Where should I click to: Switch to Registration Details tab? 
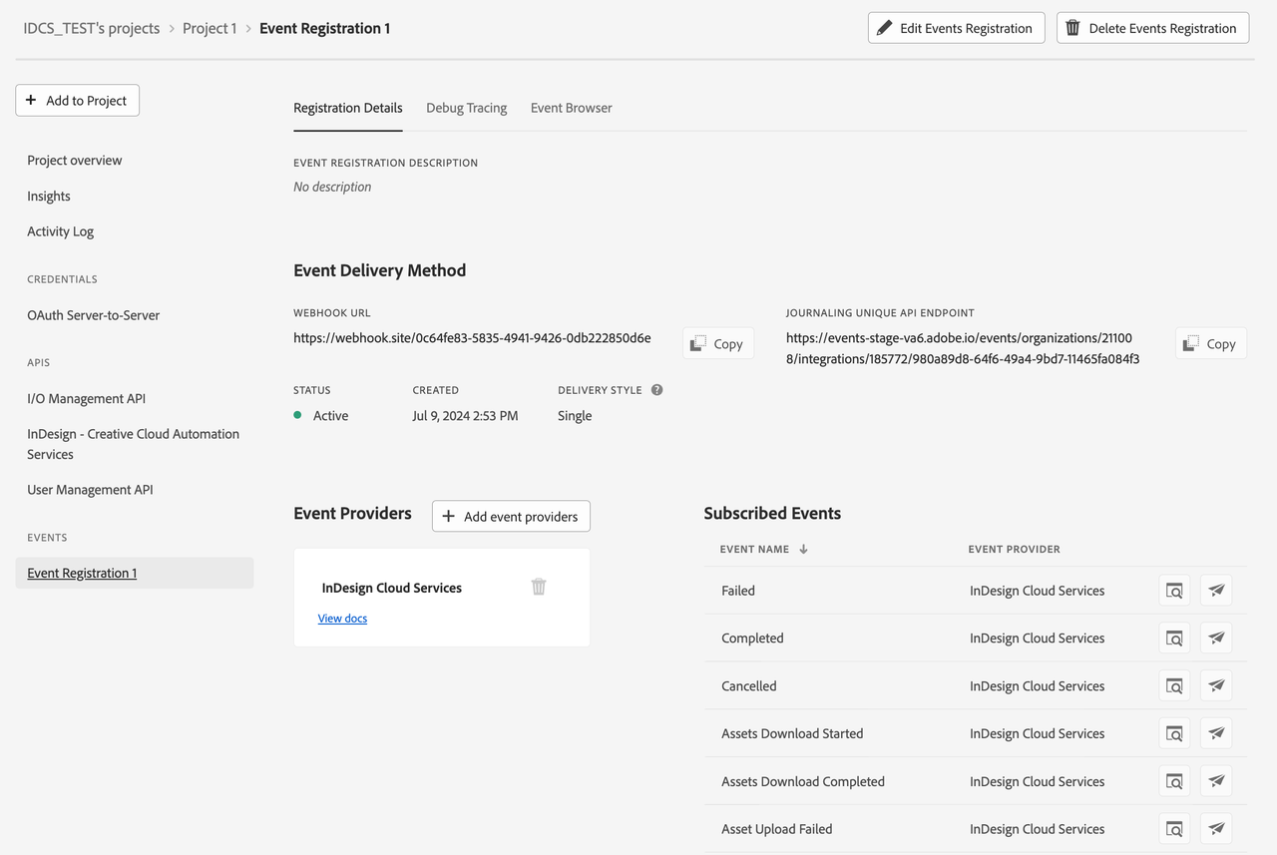[348, 108]
